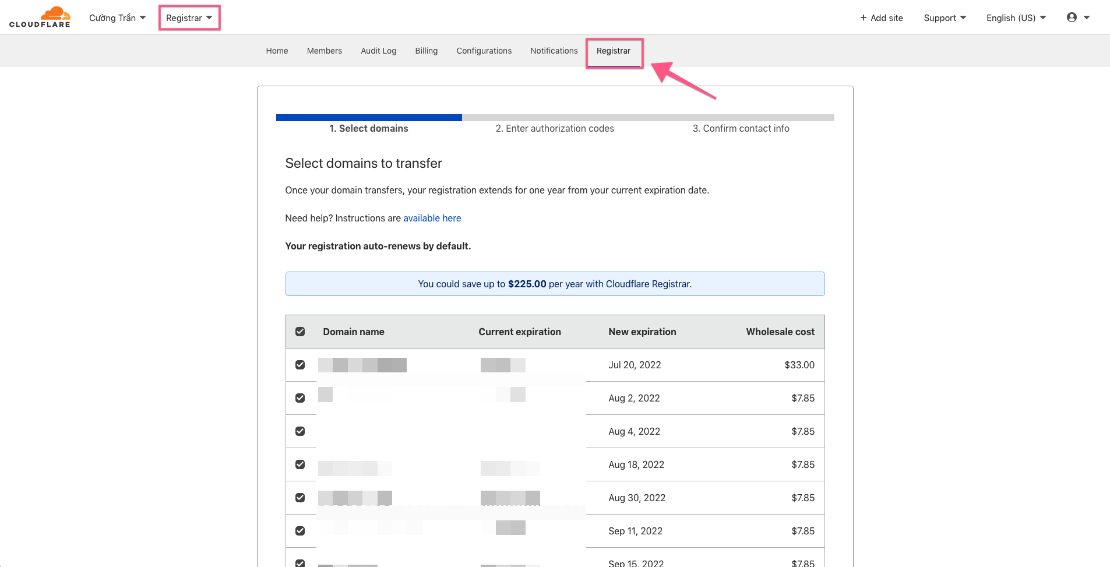The width and height of the screenshot is (1110, 567).
Task: Change language via English (US) dropdown
Action: click(x=1016, y=18)
